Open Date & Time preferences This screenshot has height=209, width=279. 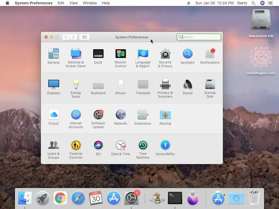(120, 148)
